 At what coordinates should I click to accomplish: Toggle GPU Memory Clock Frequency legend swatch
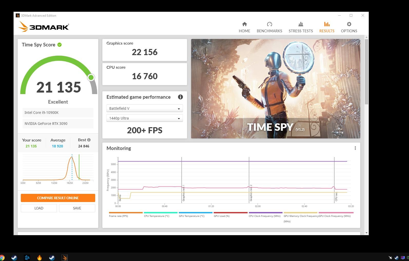300,213
